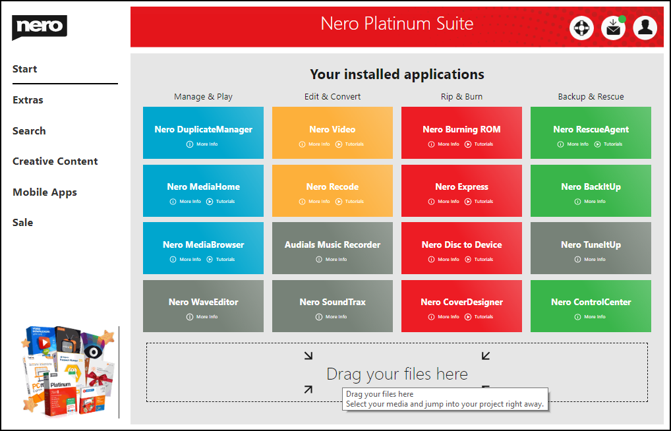Launch Nero BackItUp tile
671x431 pixels.
591,190
